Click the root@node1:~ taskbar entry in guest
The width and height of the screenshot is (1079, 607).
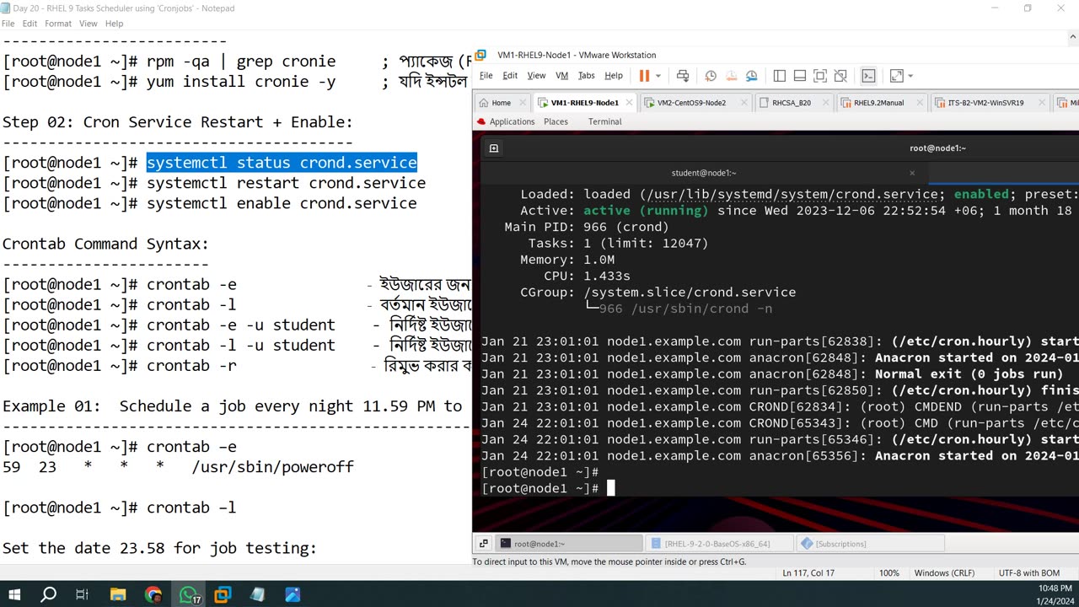pos(569,544)
